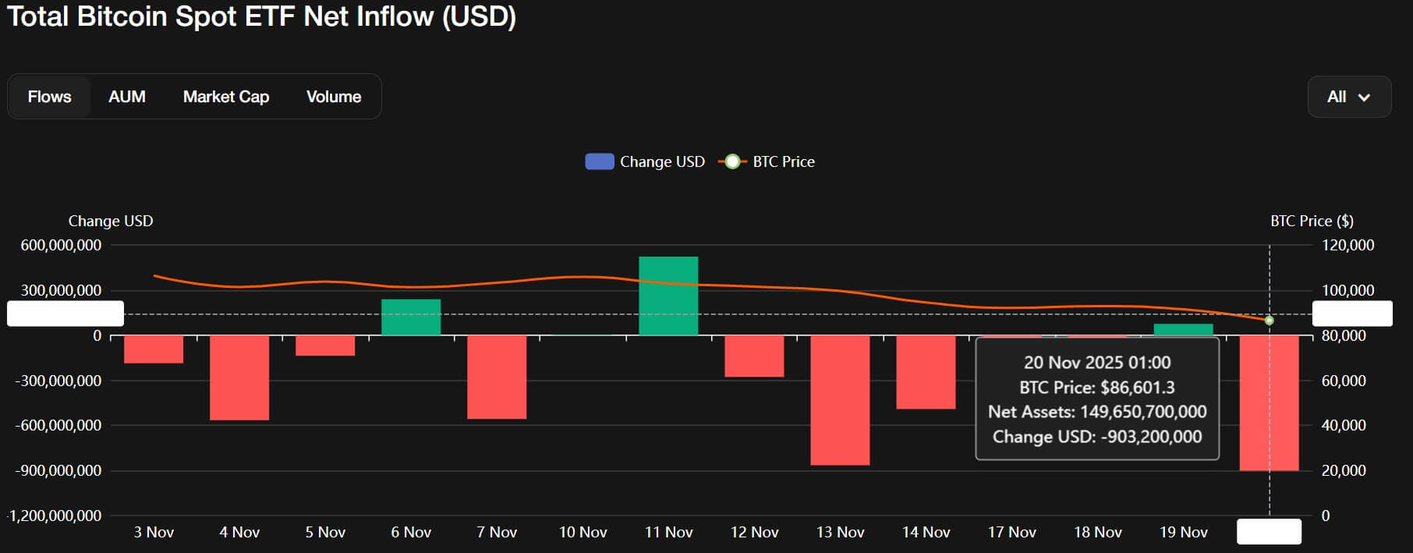
Task: Select the red 7 Nov outflow bar
Action: tap(497, 377)
